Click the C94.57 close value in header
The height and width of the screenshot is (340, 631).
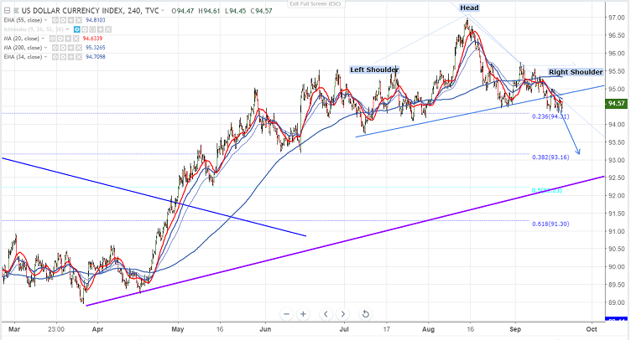click(x=261, y=11)
